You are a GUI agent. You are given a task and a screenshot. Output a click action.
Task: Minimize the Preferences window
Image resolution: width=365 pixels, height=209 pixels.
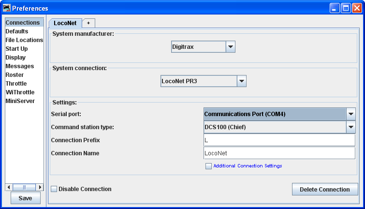pos(335,8)
